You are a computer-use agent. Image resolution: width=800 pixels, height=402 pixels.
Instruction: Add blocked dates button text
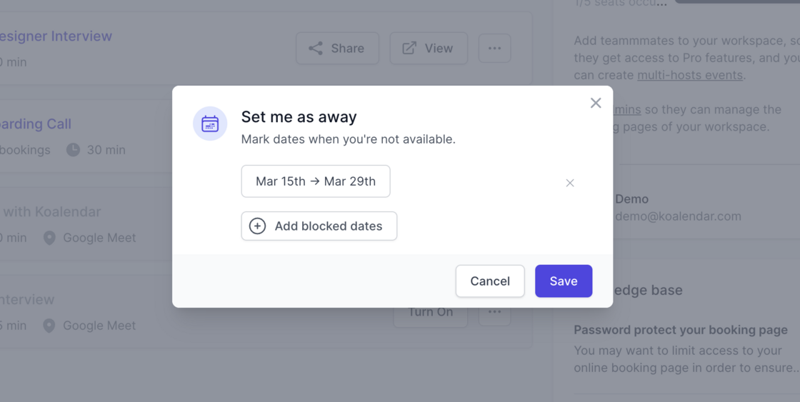pos(329,226)
